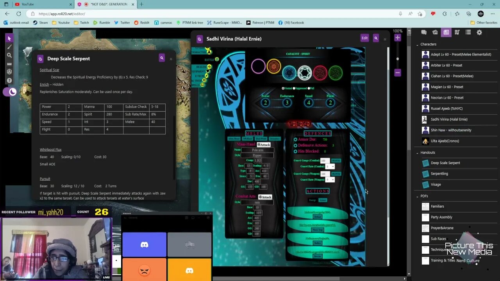500x281 pixels.
Task: Select the Roll20 drawing brush tool
Action: (x=9, y=47)
